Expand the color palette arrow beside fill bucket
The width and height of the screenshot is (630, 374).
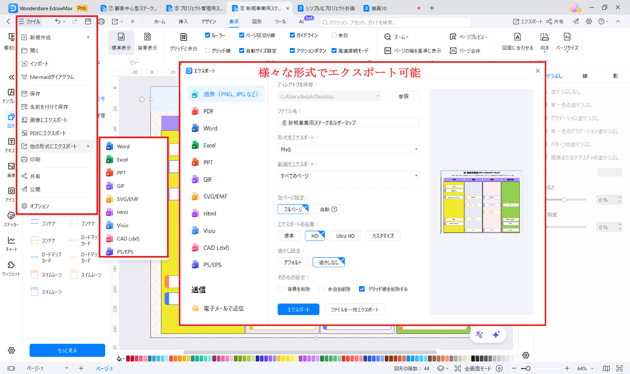[x=123, y=359]
